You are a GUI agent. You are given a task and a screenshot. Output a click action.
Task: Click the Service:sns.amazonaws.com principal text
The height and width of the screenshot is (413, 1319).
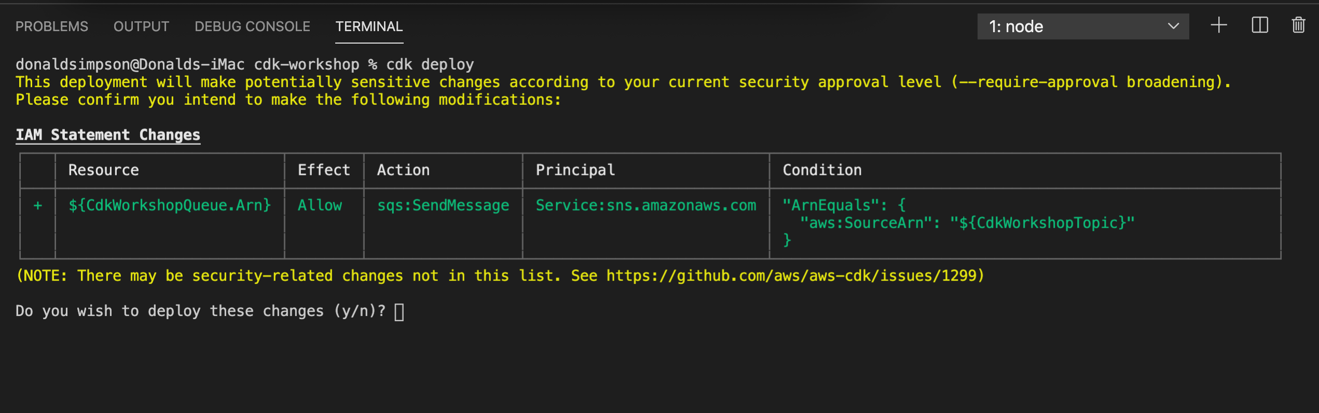point(645,205)
